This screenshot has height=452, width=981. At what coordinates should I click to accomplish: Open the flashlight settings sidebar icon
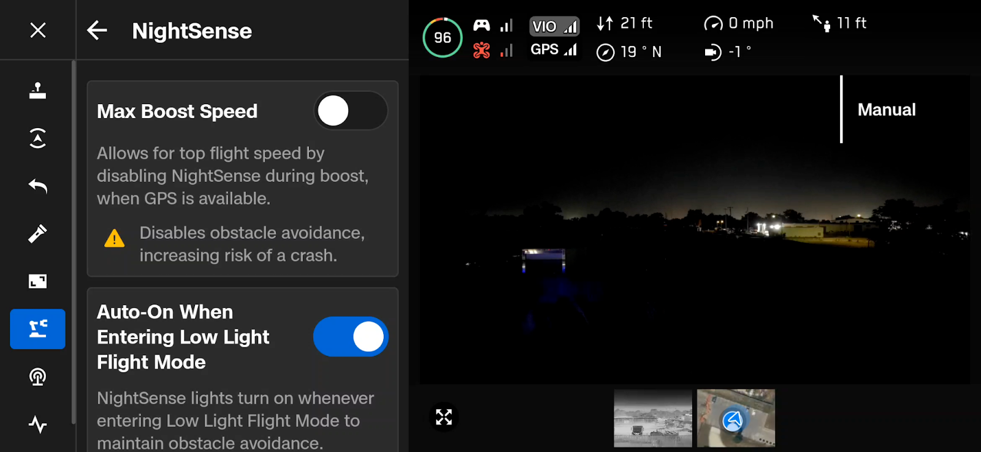(37, 233)
